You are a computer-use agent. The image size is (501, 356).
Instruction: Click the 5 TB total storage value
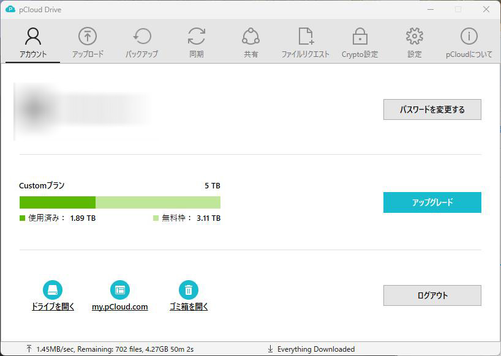tap(213, 186)
